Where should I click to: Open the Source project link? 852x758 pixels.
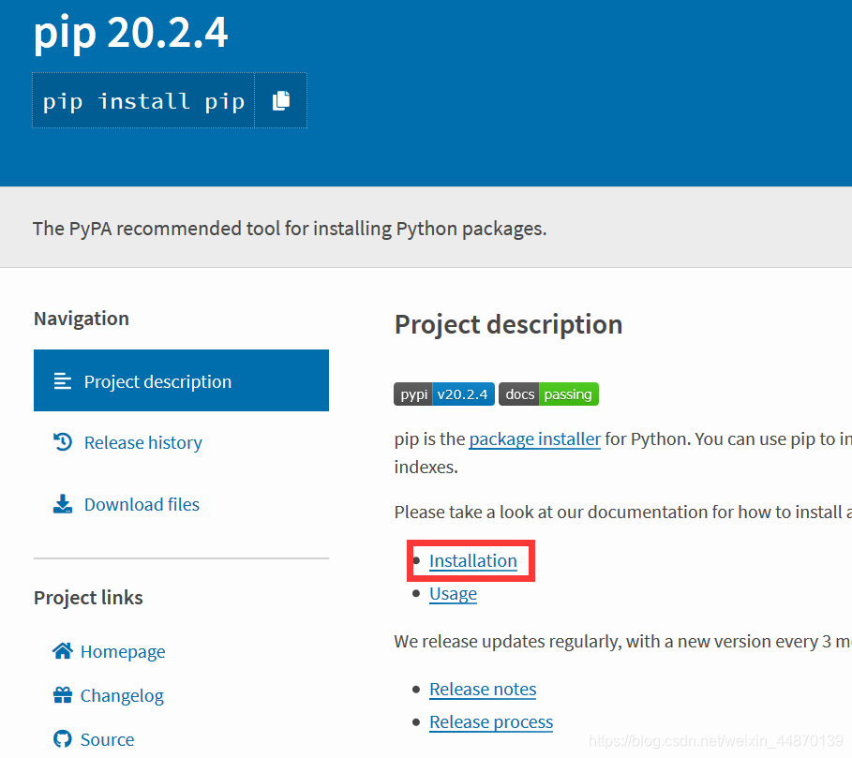pyautogui.click(x=108, y=739)
